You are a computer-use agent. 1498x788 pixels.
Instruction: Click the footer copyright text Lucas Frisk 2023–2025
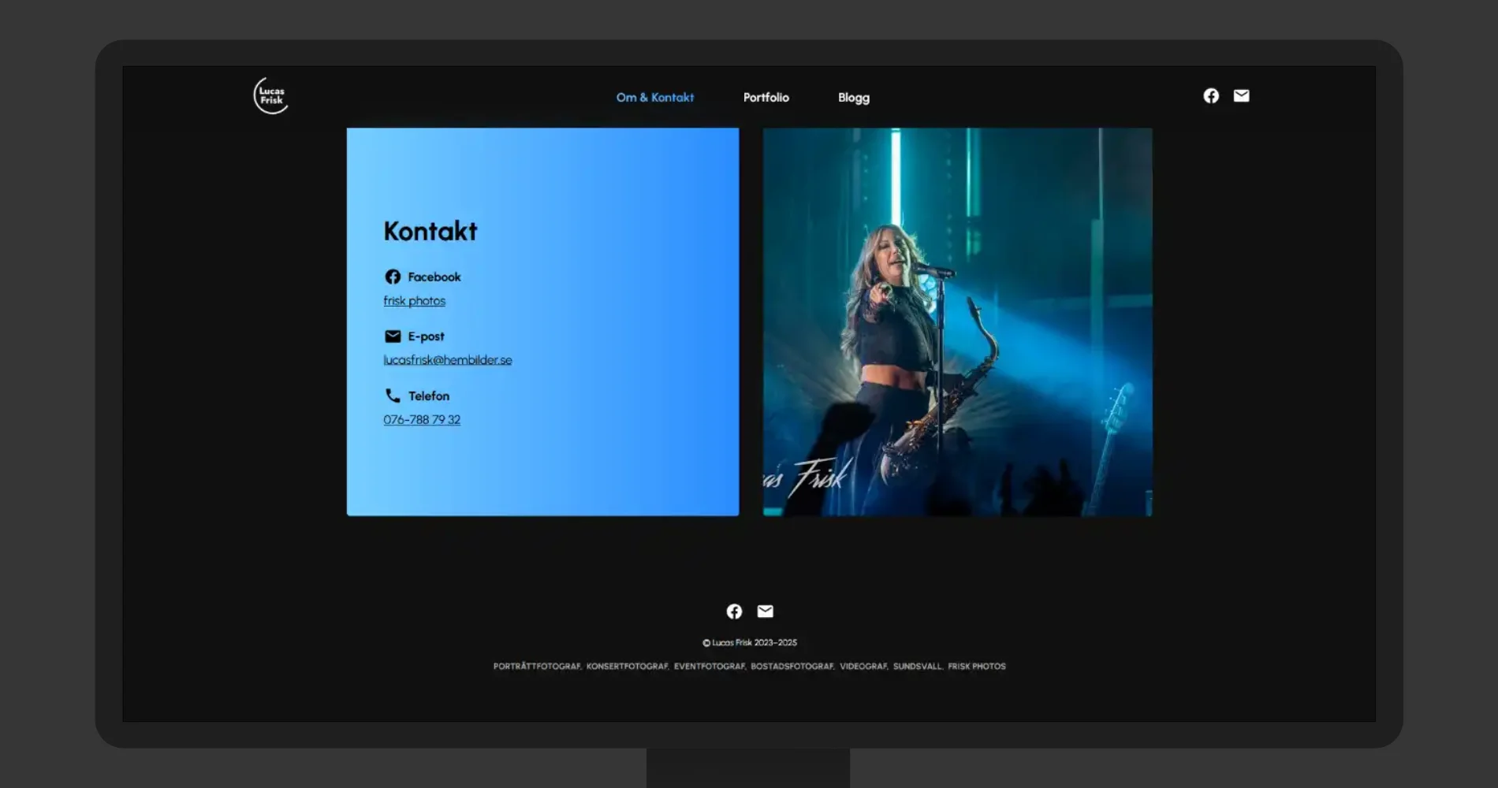(x=750, y=643)
